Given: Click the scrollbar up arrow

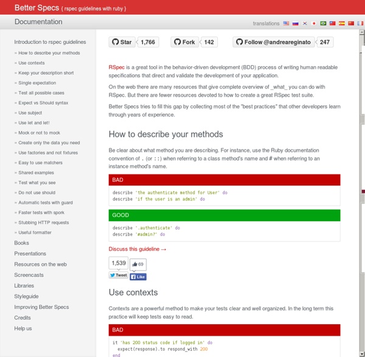Looking at the screenshot, I should click(363, 32).
